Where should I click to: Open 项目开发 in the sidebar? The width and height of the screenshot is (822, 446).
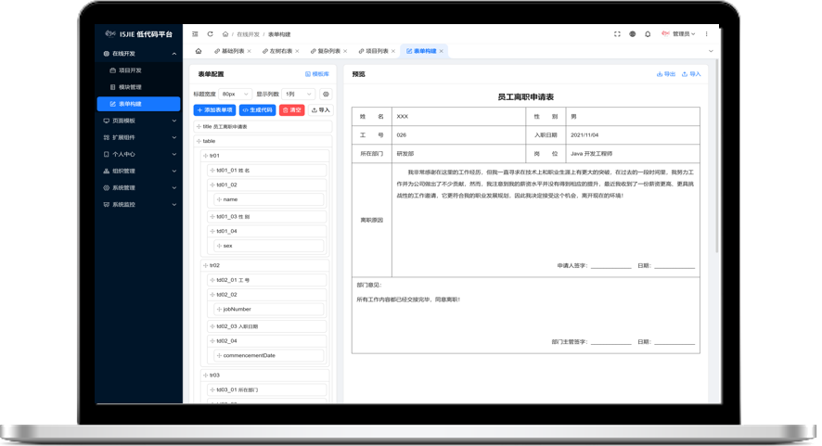click(x=139, y=70)
